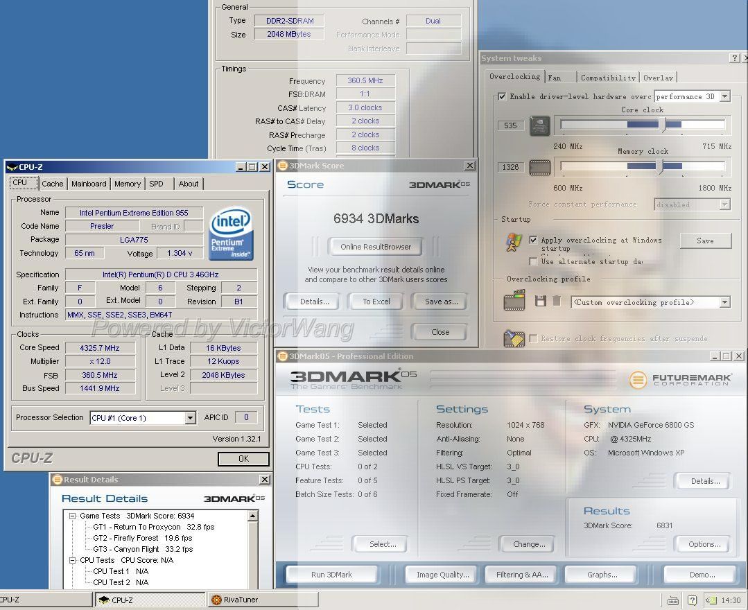This screenshot has height=610, width=748.
Task: Open Compatibility tab in System tweaks
Action: tap(608, 77)
